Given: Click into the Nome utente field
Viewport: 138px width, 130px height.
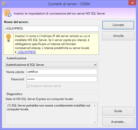Looking at the screenshot, I should pos(62,72).
